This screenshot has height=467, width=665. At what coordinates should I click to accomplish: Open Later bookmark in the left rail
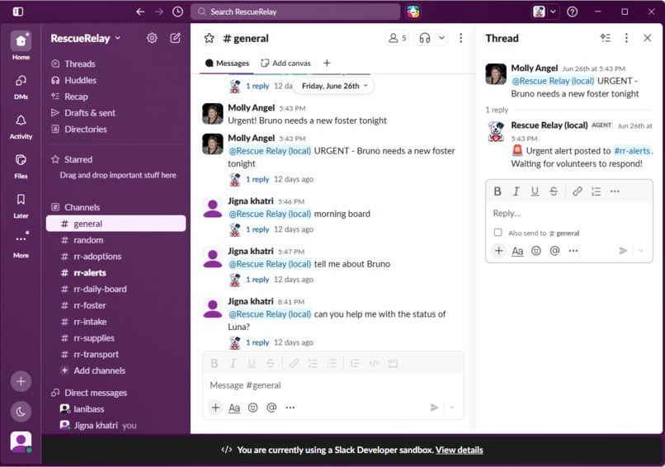pyautogui.click(x=21, y=205)
